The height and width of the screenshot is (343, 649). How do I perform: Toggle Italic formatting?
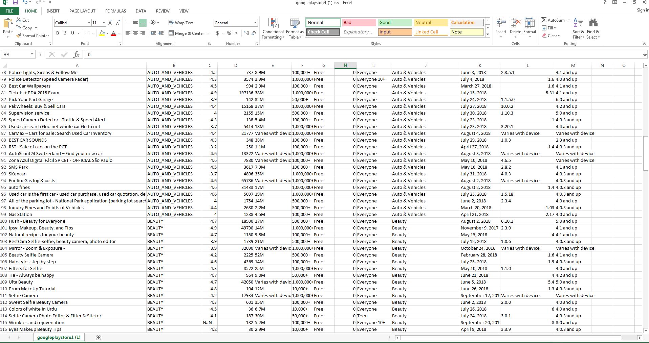click(65, 33)
